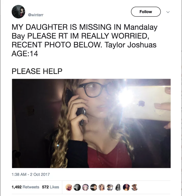Open the fifth liker's avatar

[x=102, y=187]
